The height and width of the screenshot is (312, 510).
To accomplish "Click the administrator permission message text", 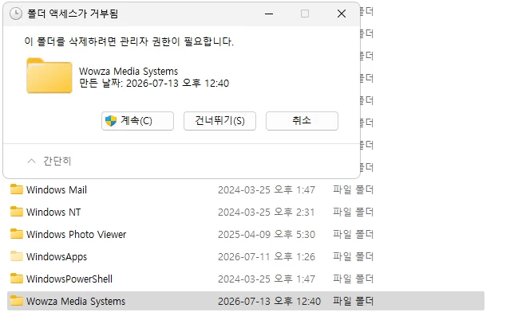I will [x=128, y=42].
